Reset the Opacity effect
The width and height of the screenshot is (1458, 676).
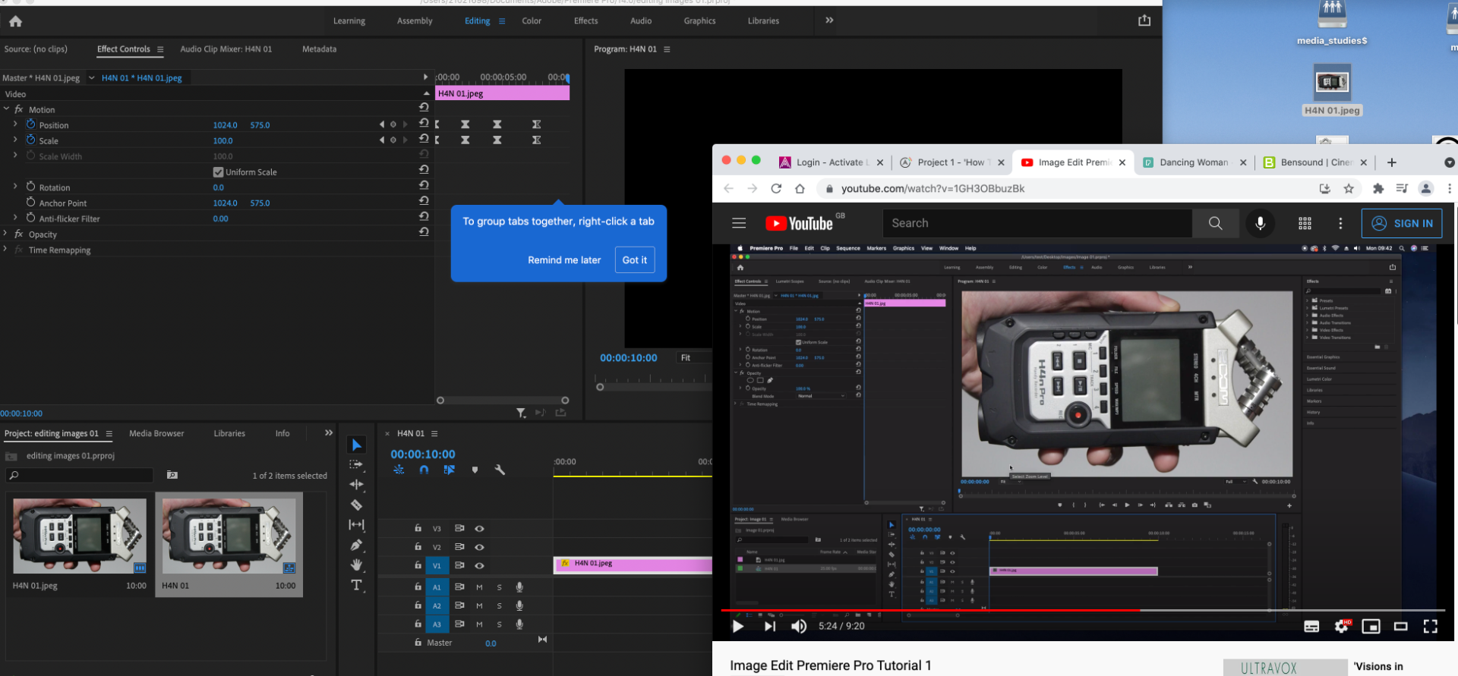point(424,232)
